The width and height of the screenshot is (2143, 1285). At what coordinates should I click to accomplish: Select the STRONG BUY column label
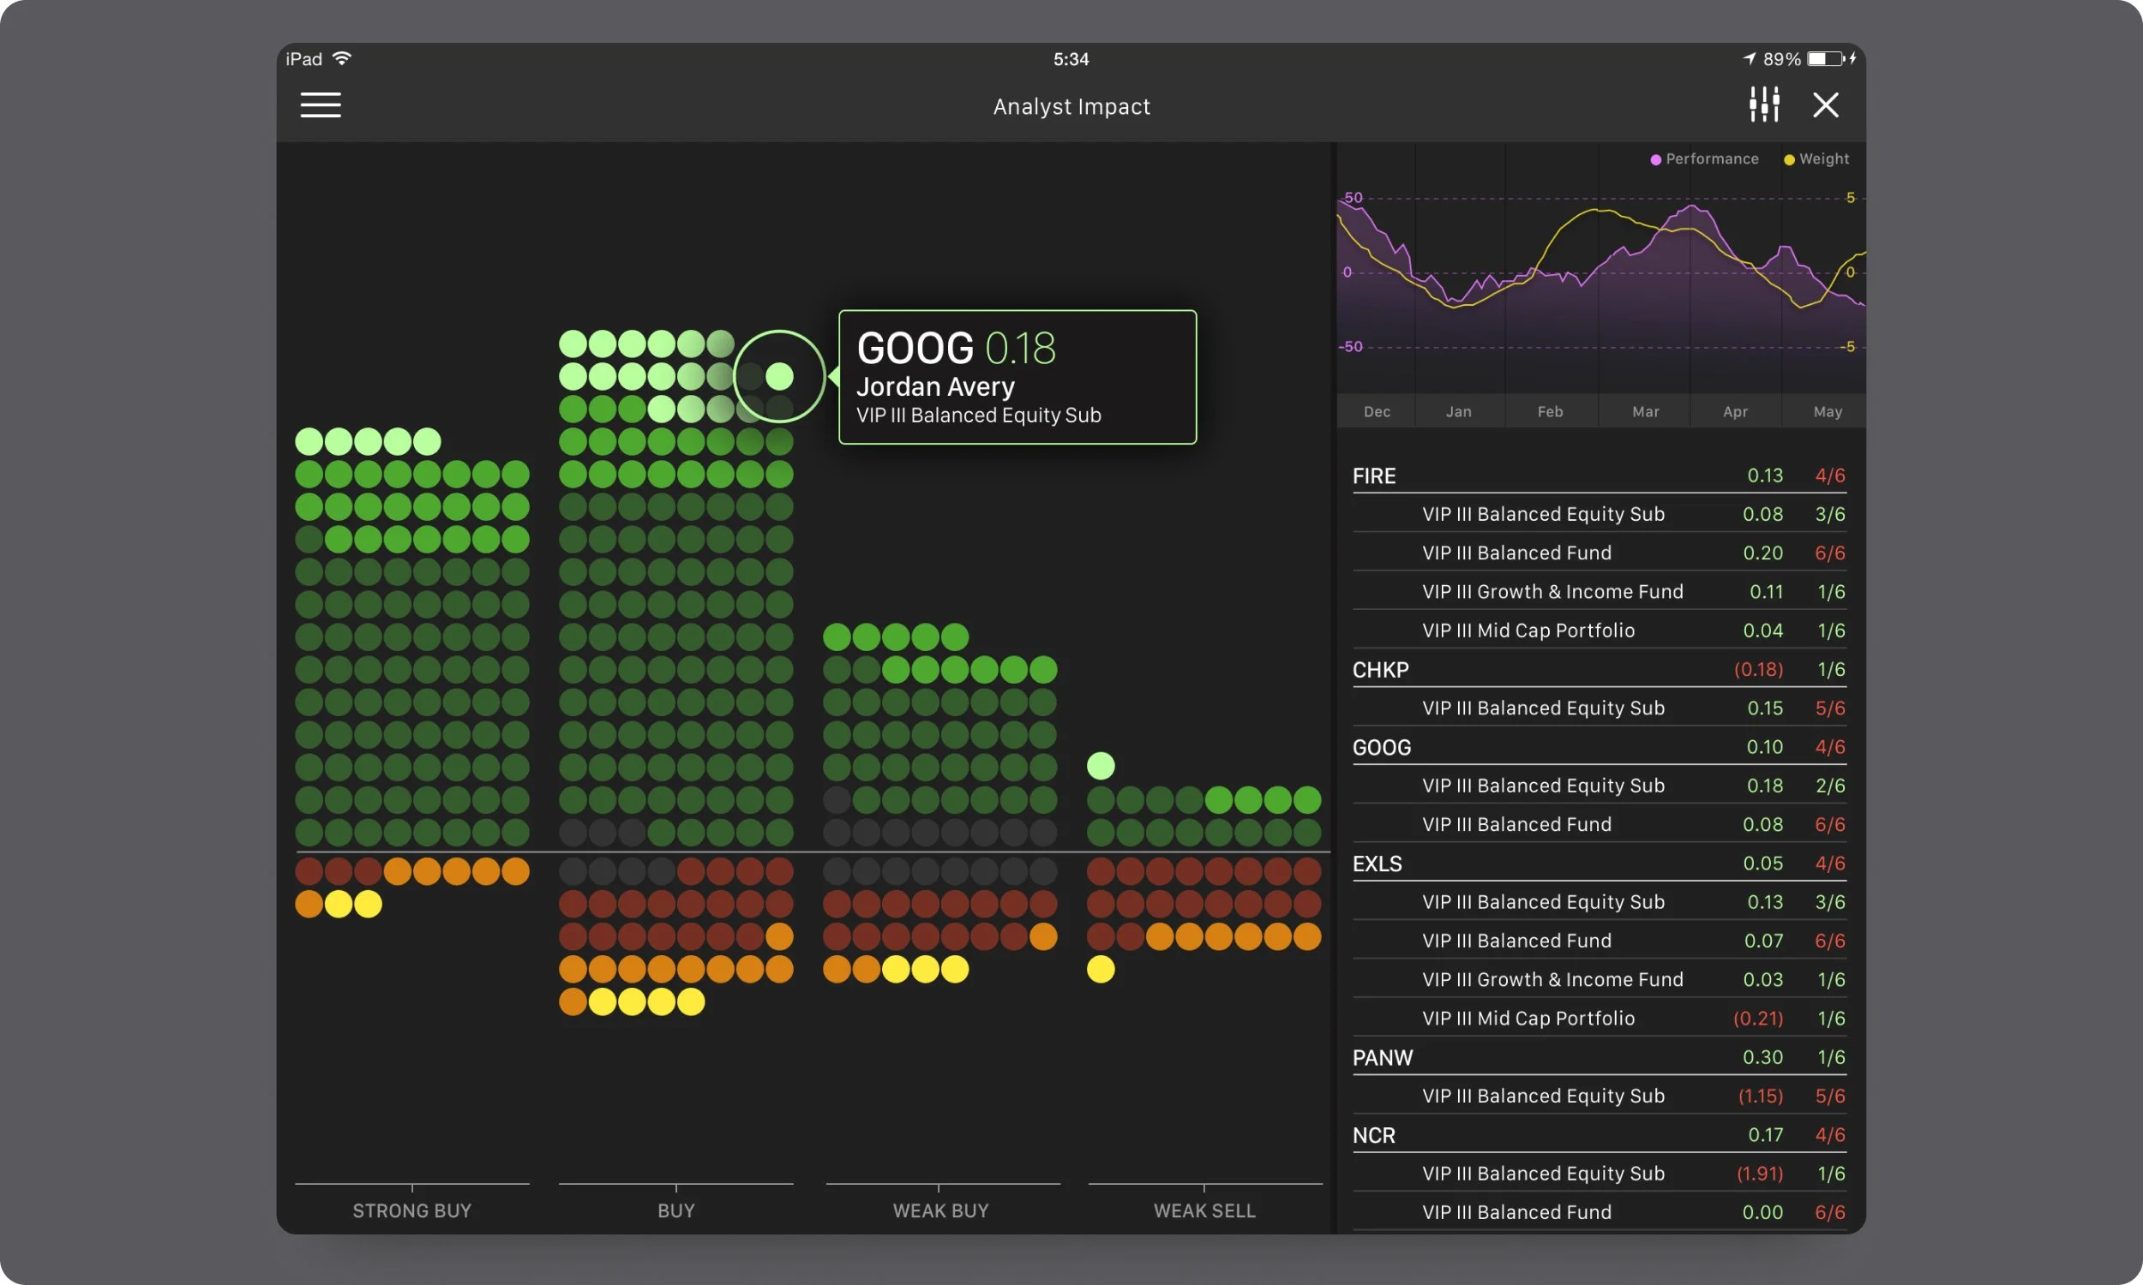click(411, 1210)
